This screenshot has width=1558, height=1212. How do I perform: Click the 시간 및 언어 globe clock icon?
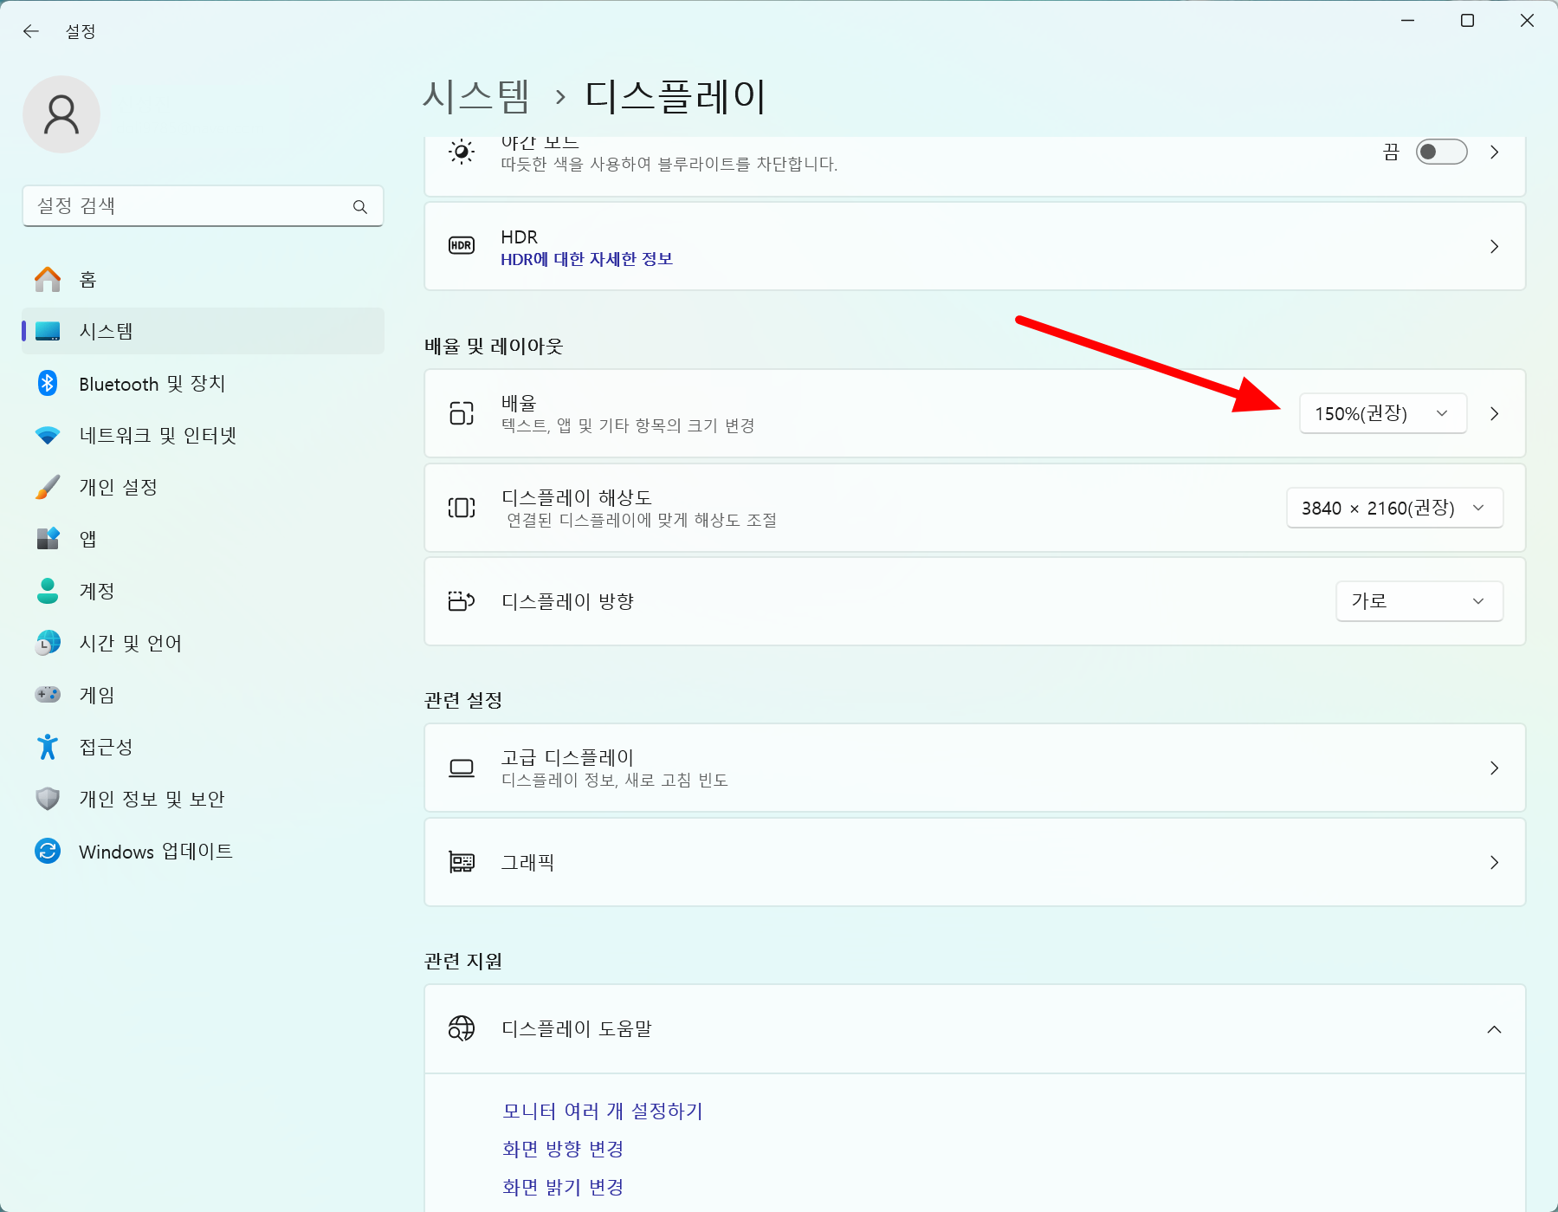(48, 643)
